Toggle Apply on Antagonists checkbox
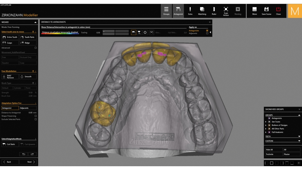Image resolution: width=302 pixels, height=170 pixels. click(x=207, y=31)
